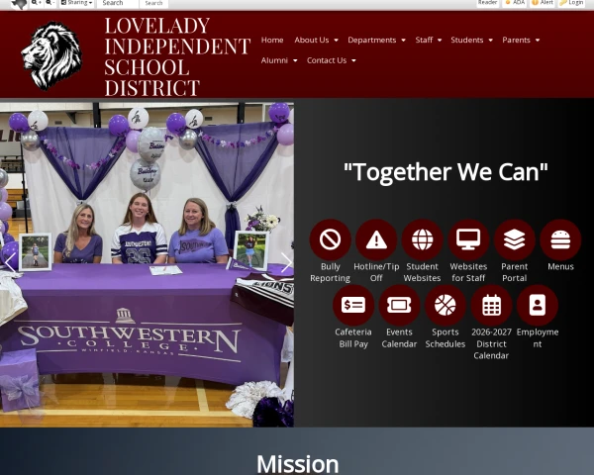
Task: Open the Events Calendar ticket icon
Action: pos(399,305)
